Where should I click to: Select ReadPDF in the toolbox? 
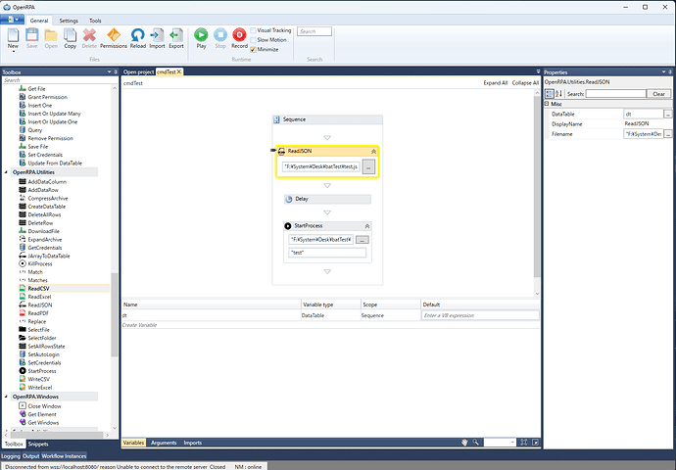38,313
